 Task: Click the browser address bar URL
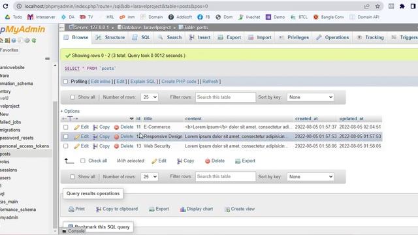coord(116,6)
